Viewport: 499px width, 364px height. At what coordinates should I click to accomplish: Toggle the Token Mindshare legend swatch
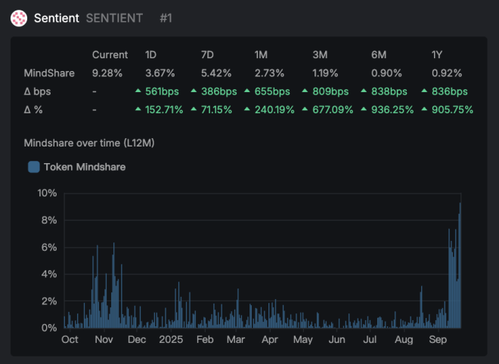point(34,167)
